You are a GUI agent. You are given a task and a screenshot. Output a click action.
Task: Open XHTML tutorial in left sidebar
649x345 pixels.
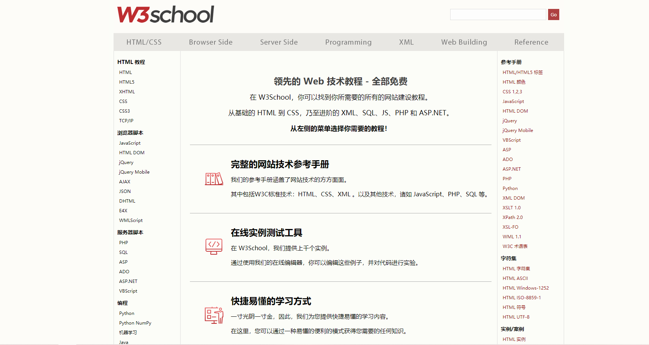[127, 91]
